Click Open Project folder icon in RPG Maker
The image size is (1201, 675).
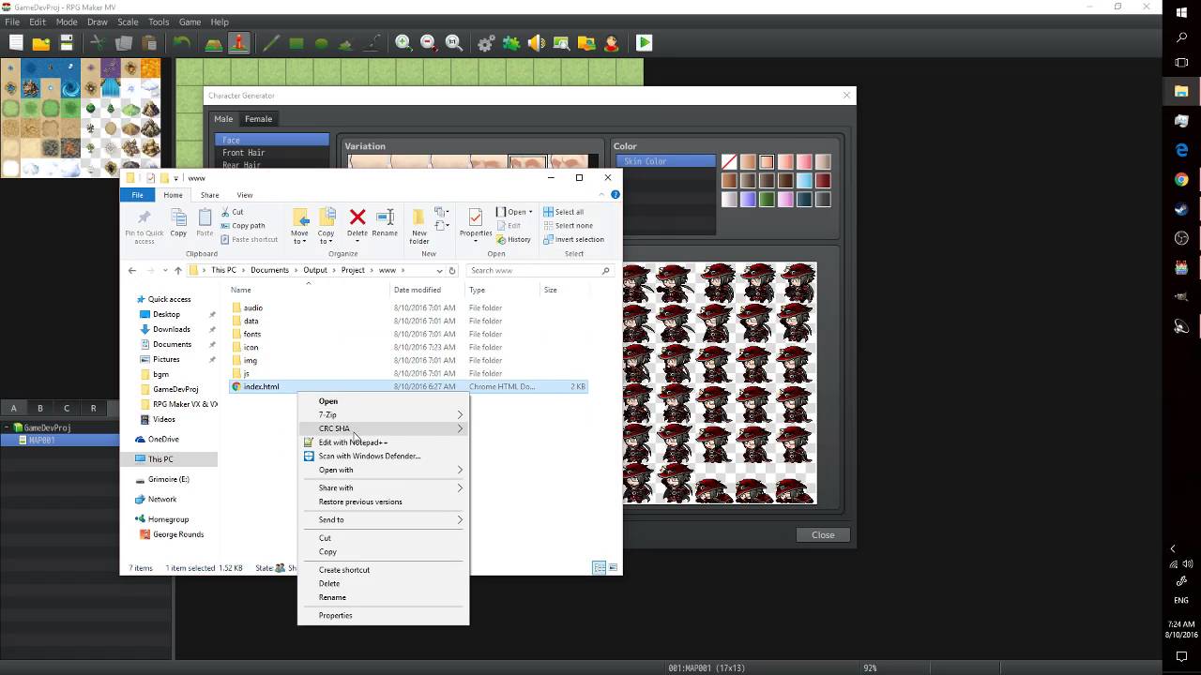coord(41,43)
